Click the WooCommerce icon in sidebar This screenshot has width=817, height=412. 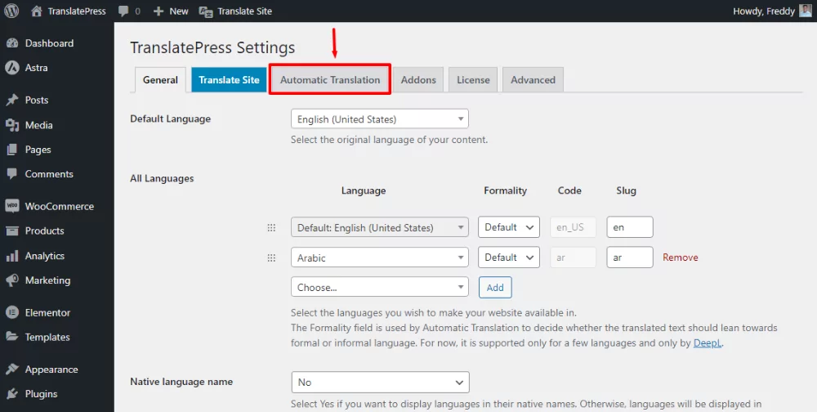[12, 206]
